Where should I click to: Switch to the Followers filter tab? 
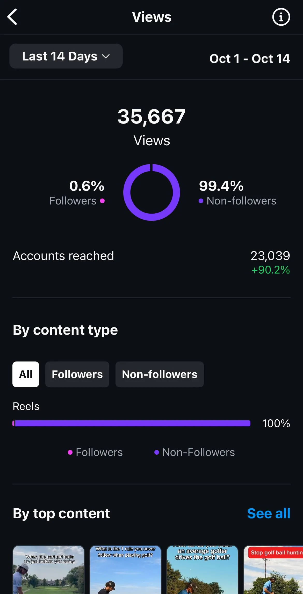77,374
